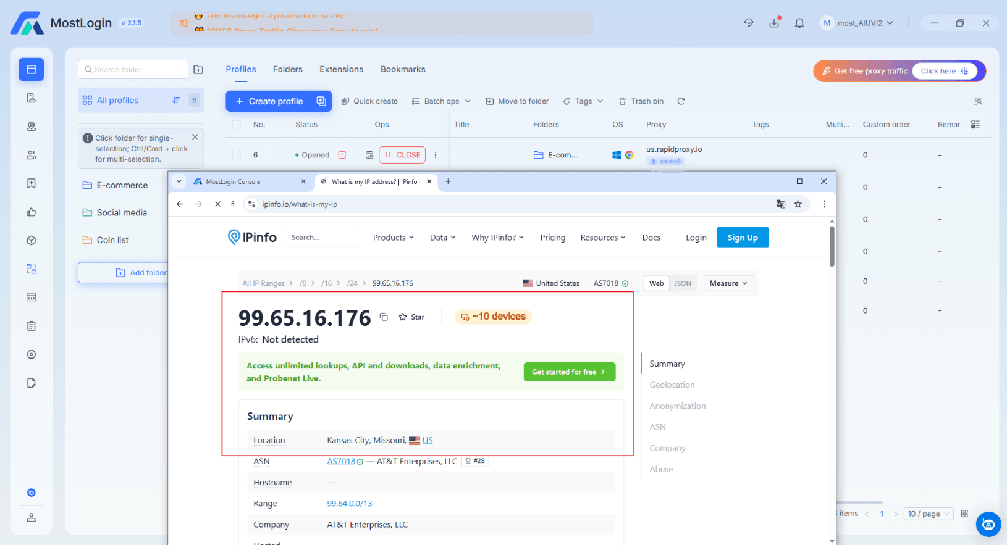The width and height of the screenshot is (1007, 545).
Task: Open the list search filter icon
Action: (978, 101)
